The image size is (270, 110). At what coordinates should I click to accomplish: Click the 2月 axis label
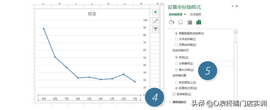pyautogui.click(x=124, y=99)
